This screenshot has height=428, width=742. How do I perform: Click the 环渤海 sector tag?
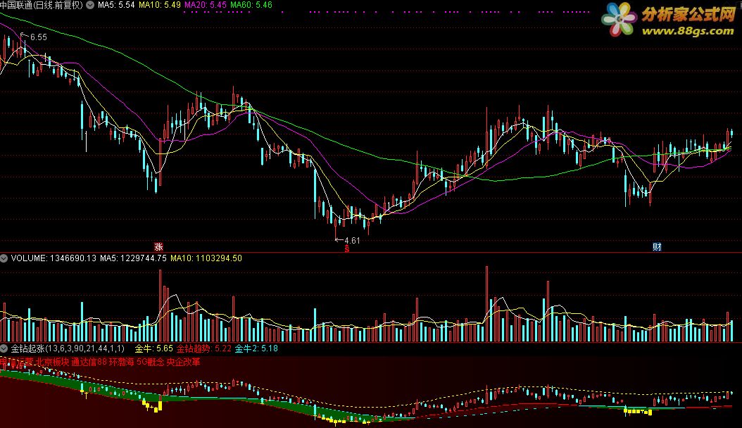point(122,363)
